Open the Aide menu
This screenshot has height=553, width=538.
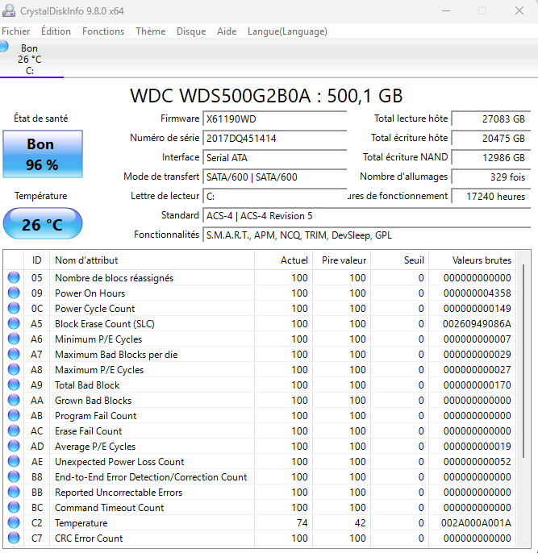(x=227, y=31)
